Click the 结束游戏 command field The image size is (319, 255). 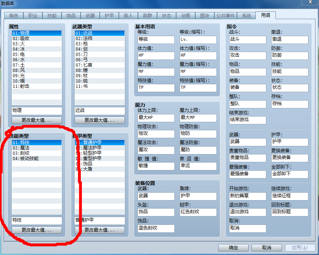[248, 120]
